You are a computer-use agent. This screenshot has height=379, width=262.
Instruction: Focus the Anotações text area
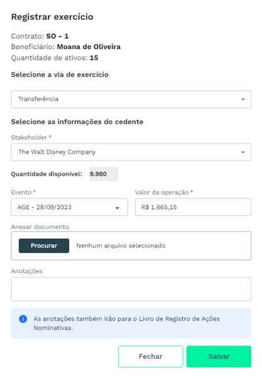coord(131,289)
